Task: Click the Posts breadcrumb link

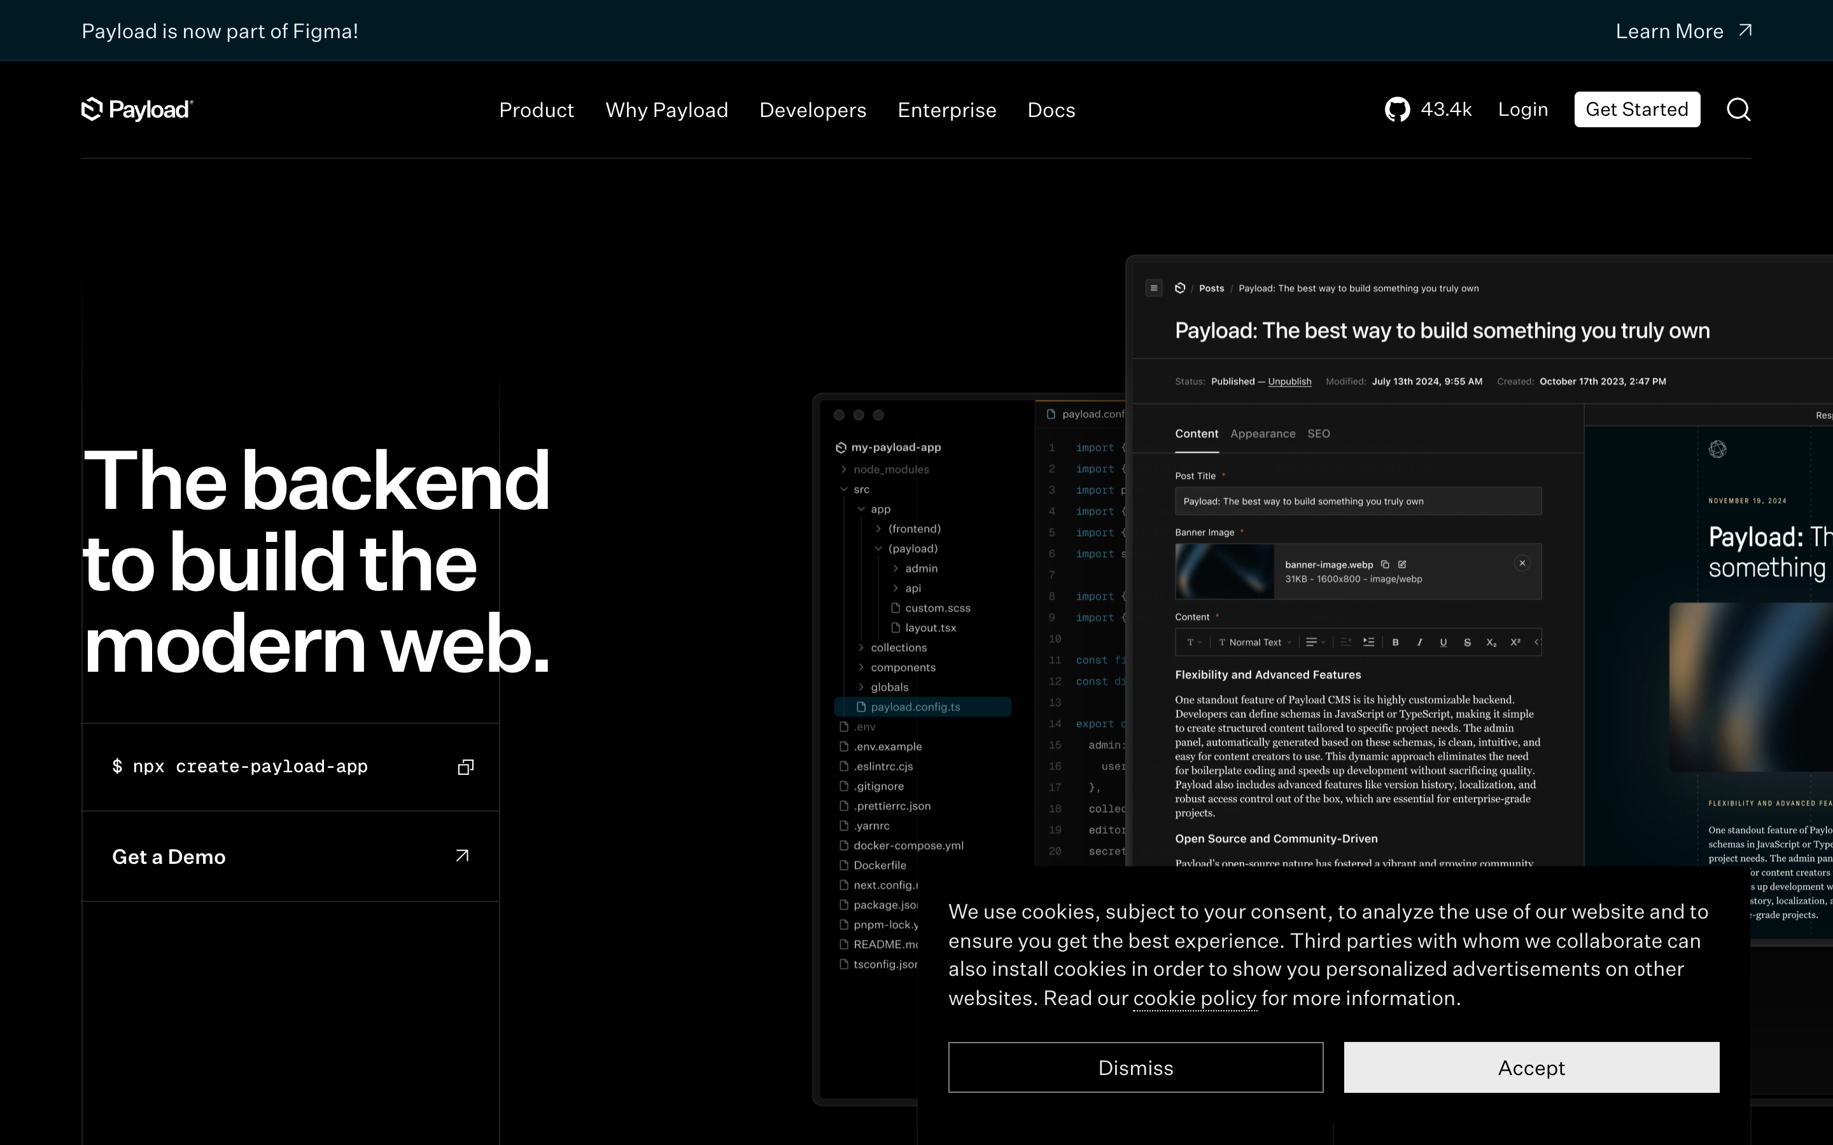Action: [x=1211, y=289]
